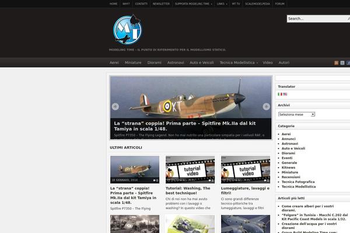The image size is (350, 233).
Task: Open article Lumeggiature, lavaggi e filtri!
Action: [x=245, y=190]
